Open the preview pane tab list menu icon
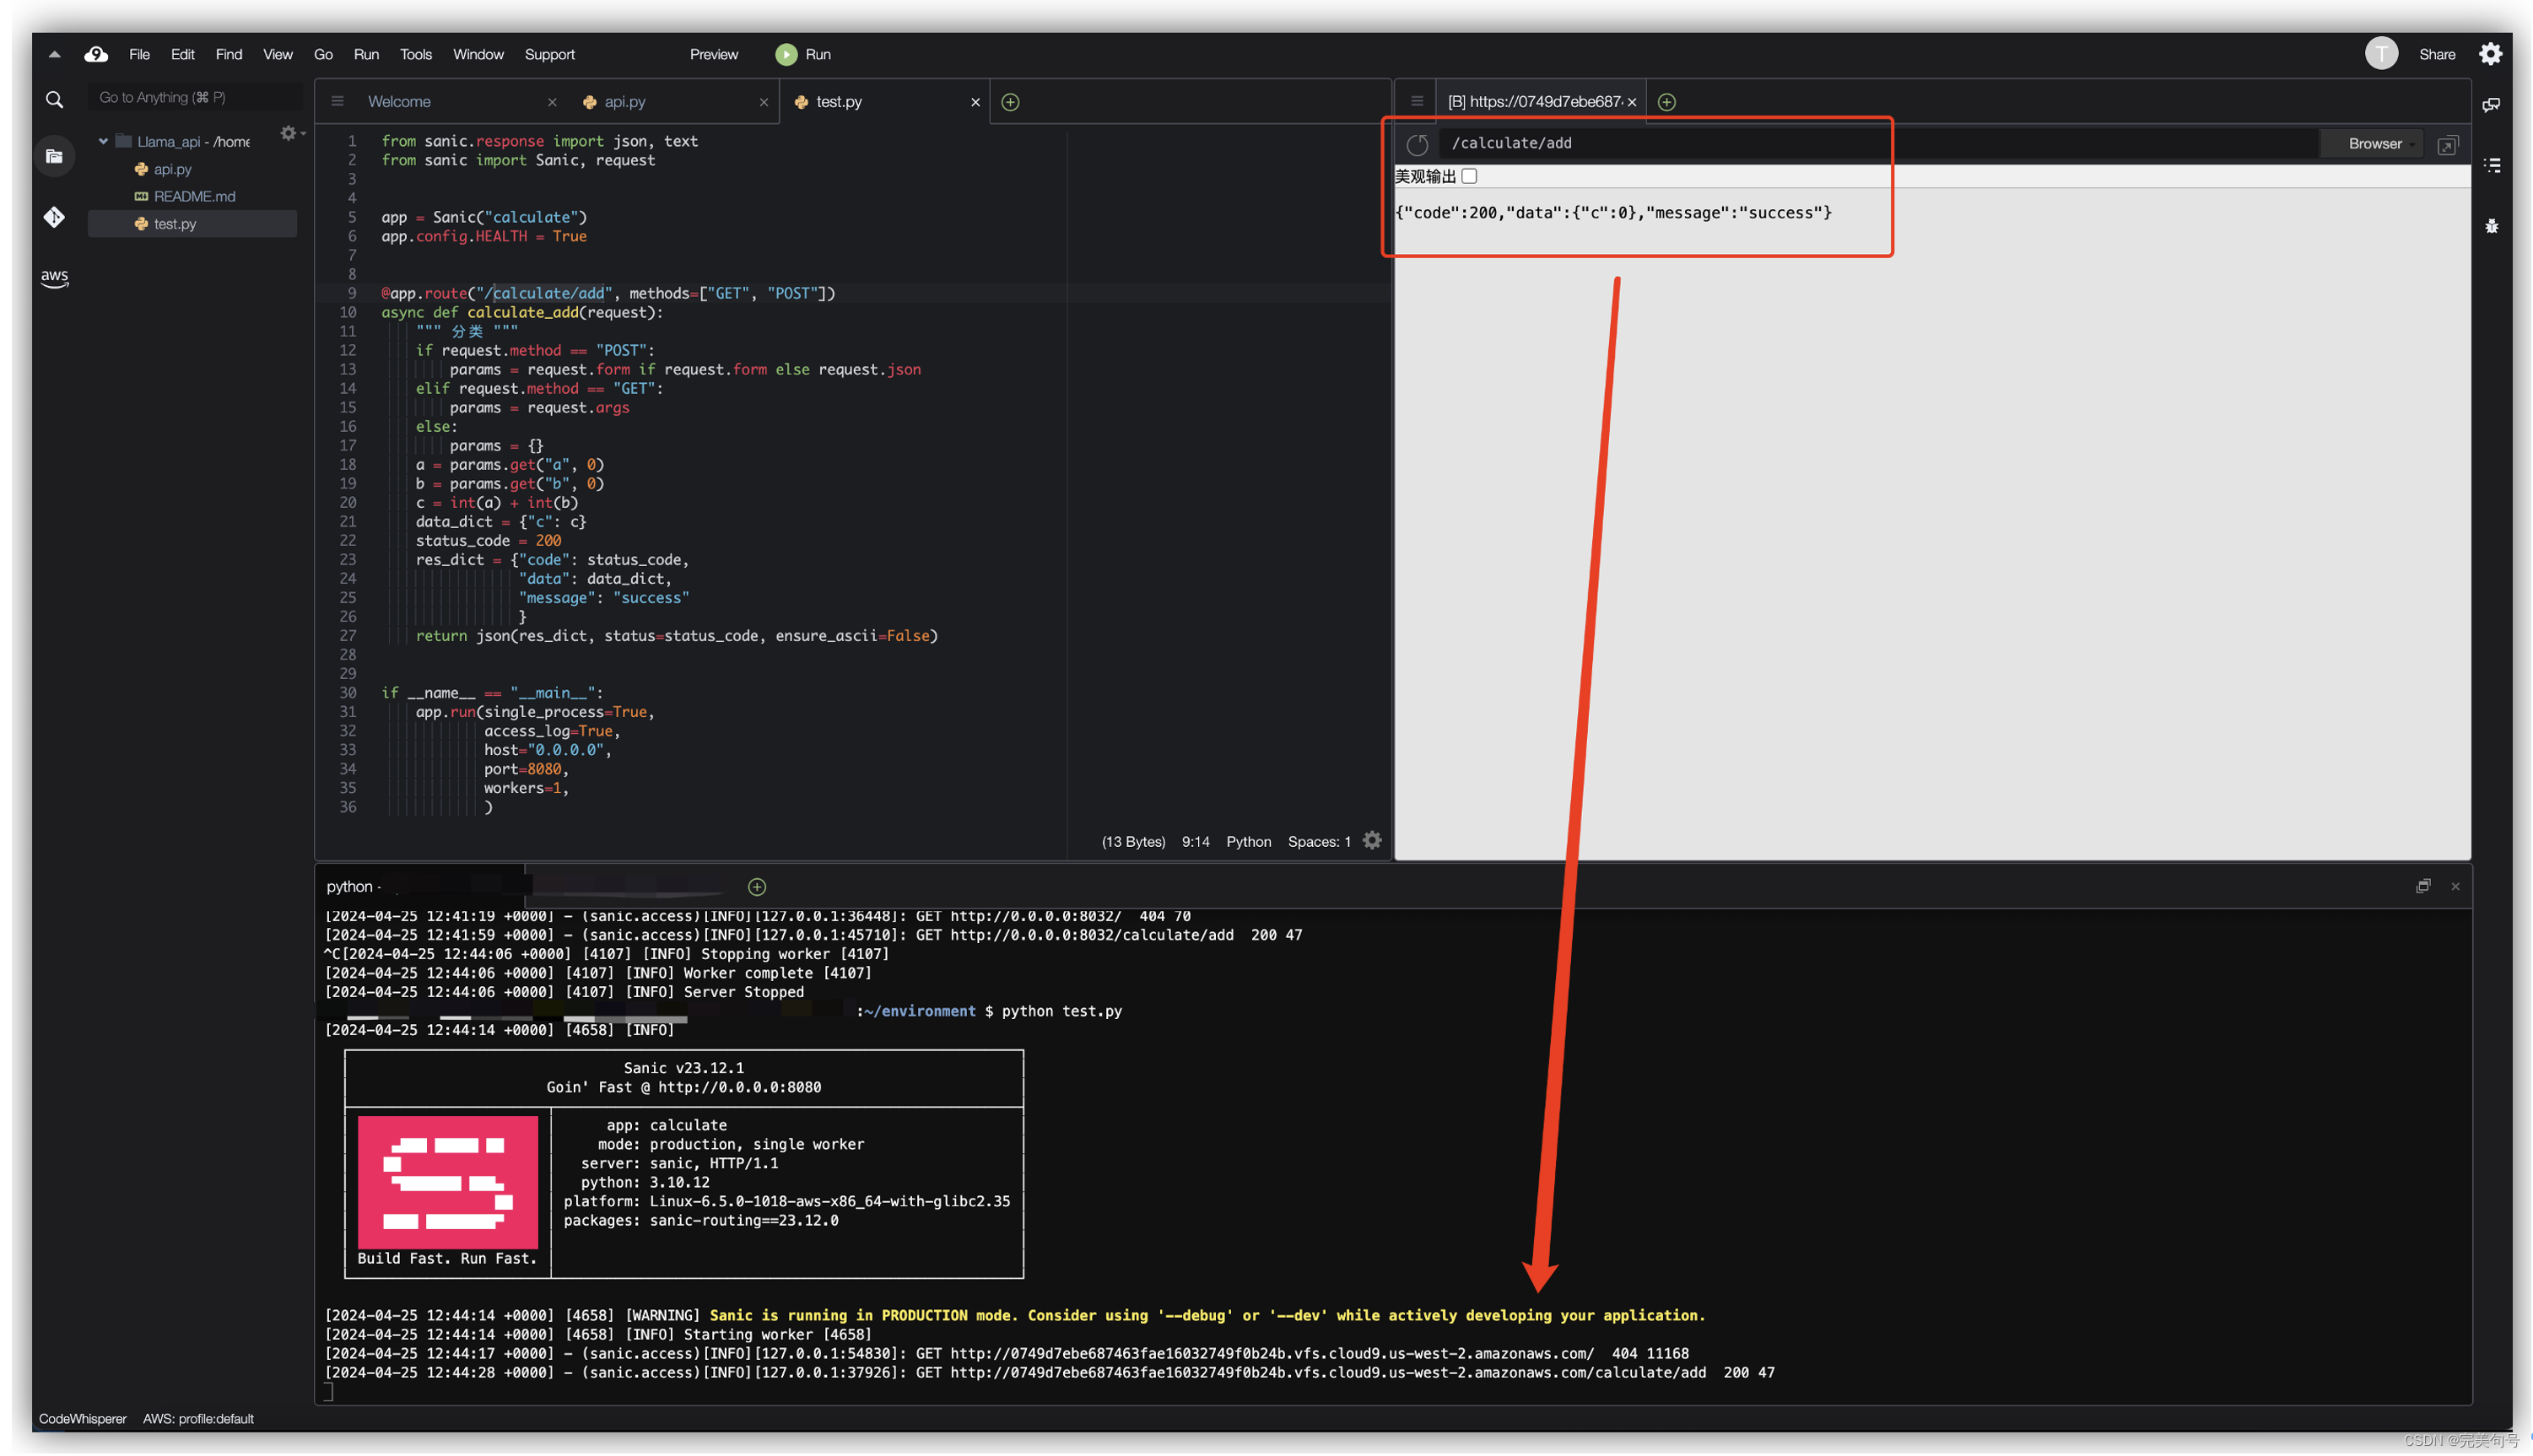2533x1456 pixels. (x=1416, y=102)
